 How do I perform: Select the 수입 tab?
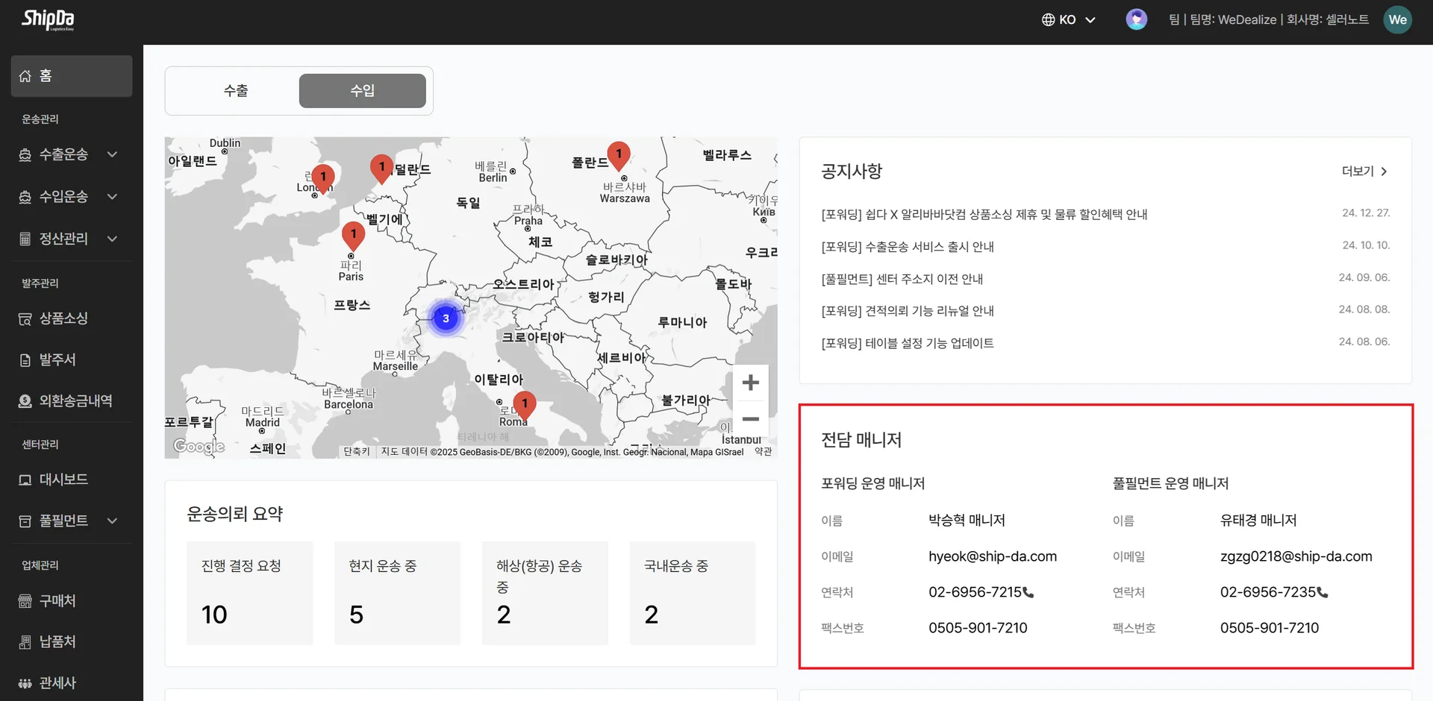click(x=361, y=90)
